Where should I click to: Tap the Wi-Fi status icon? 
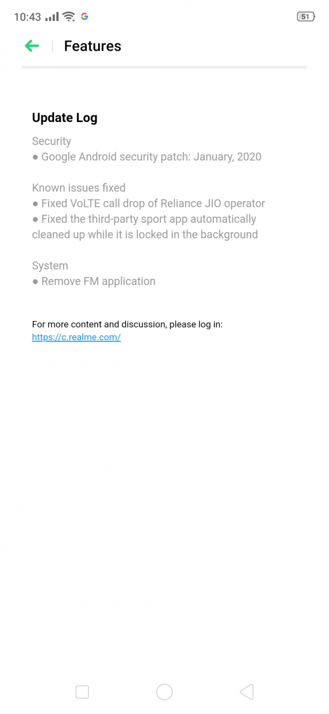pos(69,17)
